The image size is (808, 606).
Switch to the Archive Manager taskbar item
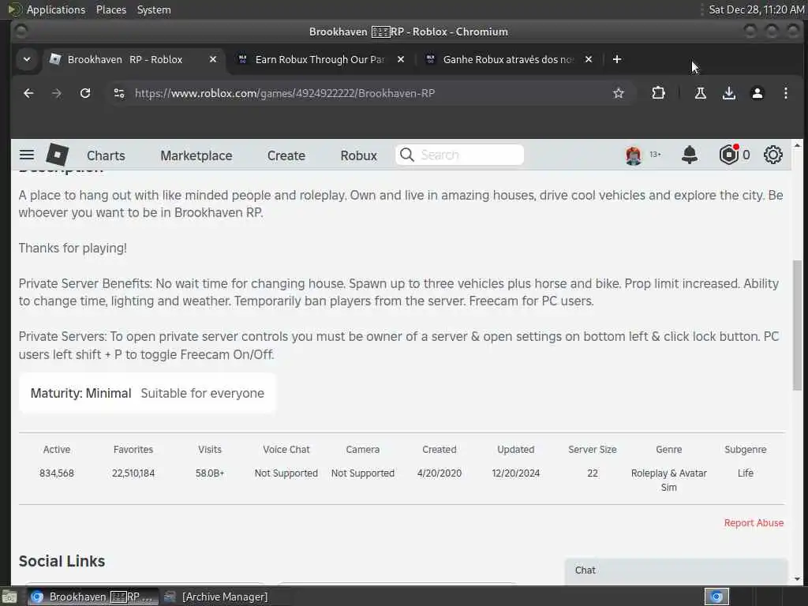(x=216, y=597)
